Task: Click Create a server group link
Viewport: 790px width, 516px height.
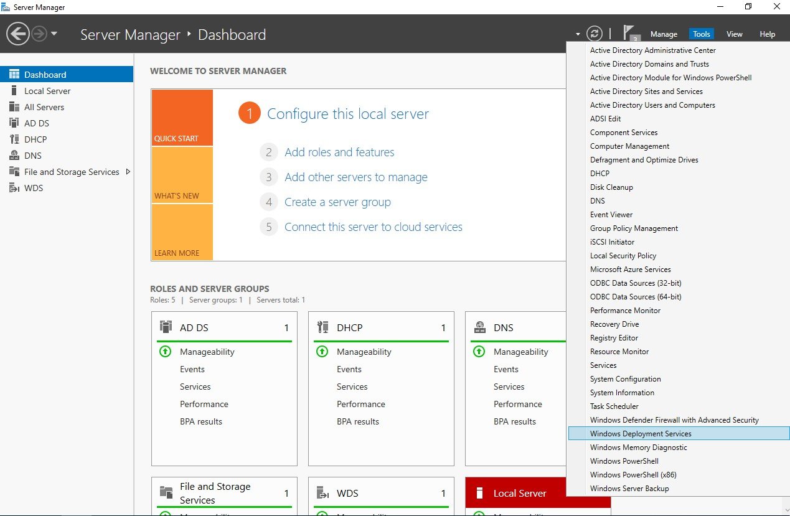Action: click(x=337, y=202)
